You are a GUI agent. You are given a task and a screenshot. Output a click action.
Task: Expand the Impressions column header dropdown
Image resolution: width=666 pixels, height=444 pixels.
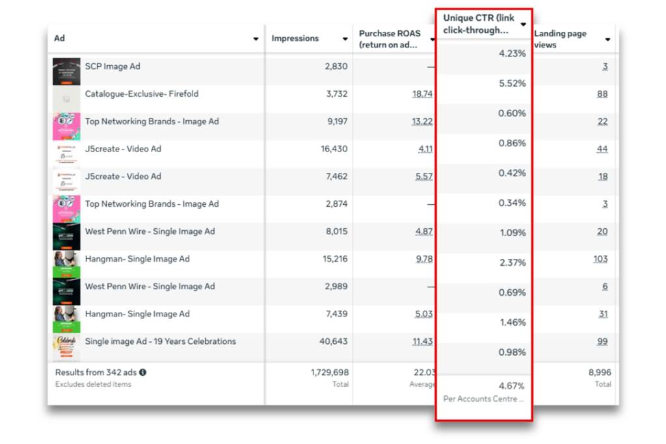click(345, 39)
